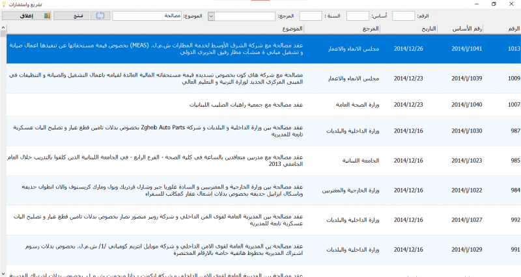This screenshot has height=277, width=521.
Task: Click the MEAS airport services subject text
Action: [156, 49]
